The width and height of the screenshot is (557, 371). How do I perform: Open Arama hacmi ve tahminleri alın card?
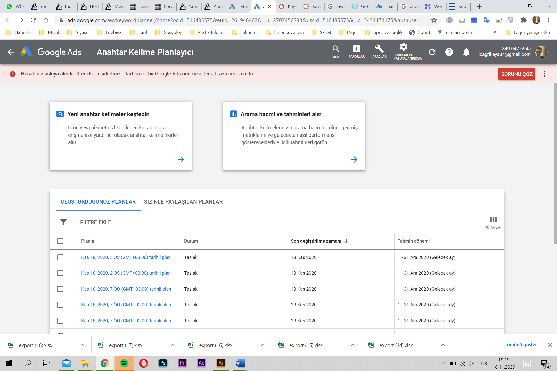[294, 136]
